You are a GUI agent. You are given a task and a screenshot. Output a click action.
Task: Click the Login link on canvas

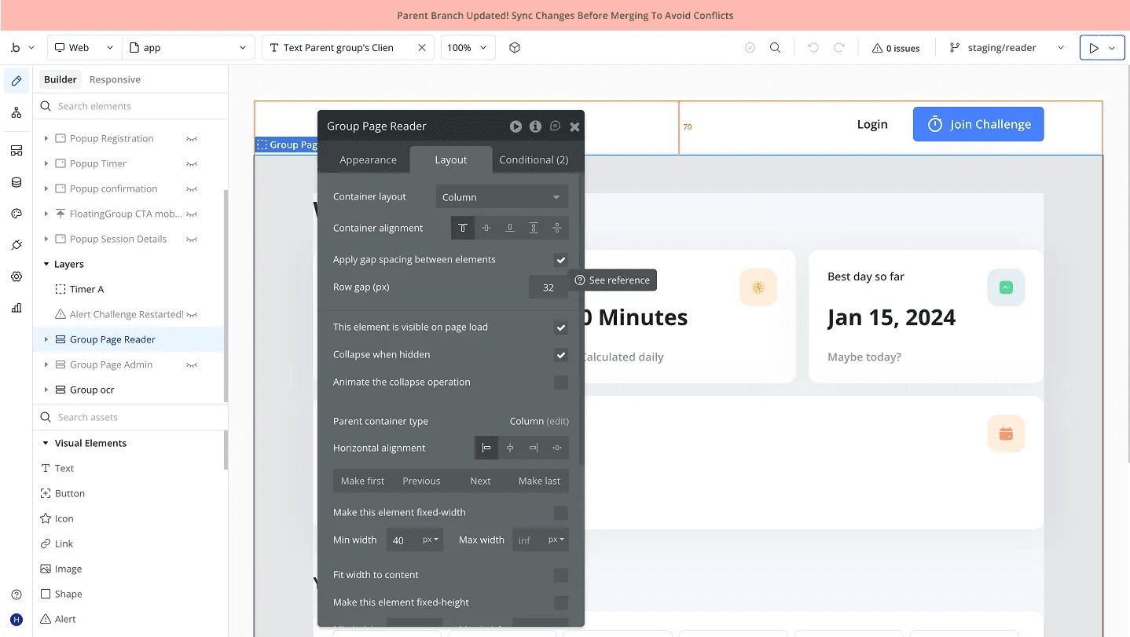pos(872,124)
